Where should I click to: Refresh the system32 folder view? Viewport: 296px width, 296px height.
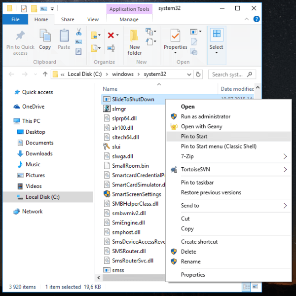[x=198, y=74]
